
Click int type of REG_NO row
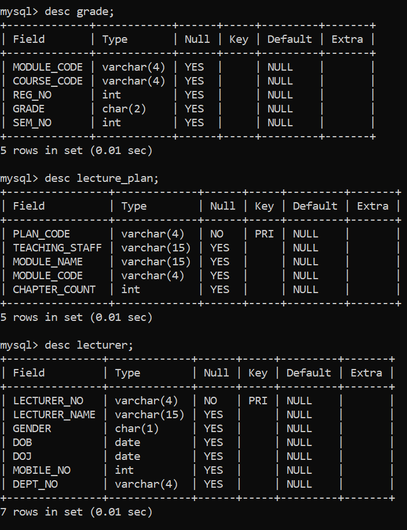(112, 95)
